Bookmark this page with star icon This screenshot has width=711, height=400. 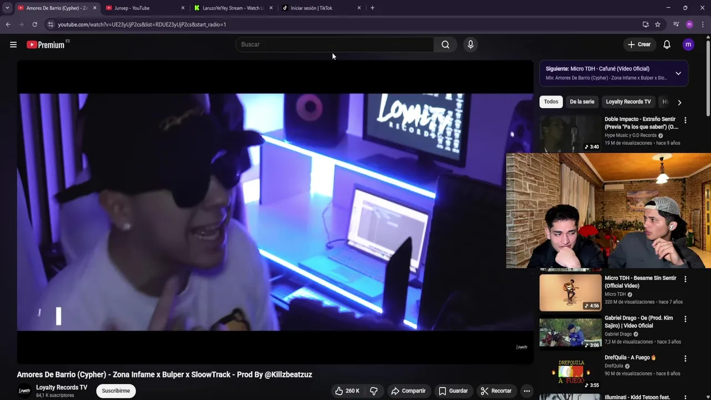pyautogui.click(x=658, y=24)
